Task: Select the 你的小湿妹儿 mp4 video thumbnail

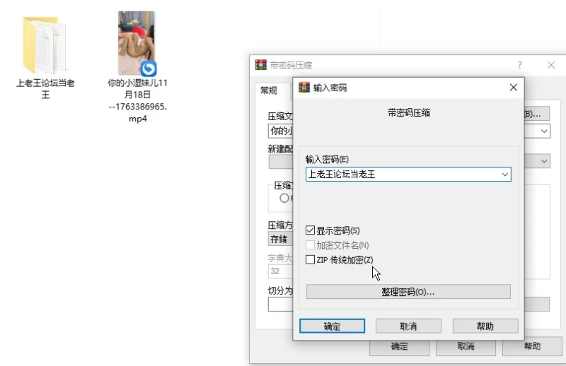Action: pos(137,43)
